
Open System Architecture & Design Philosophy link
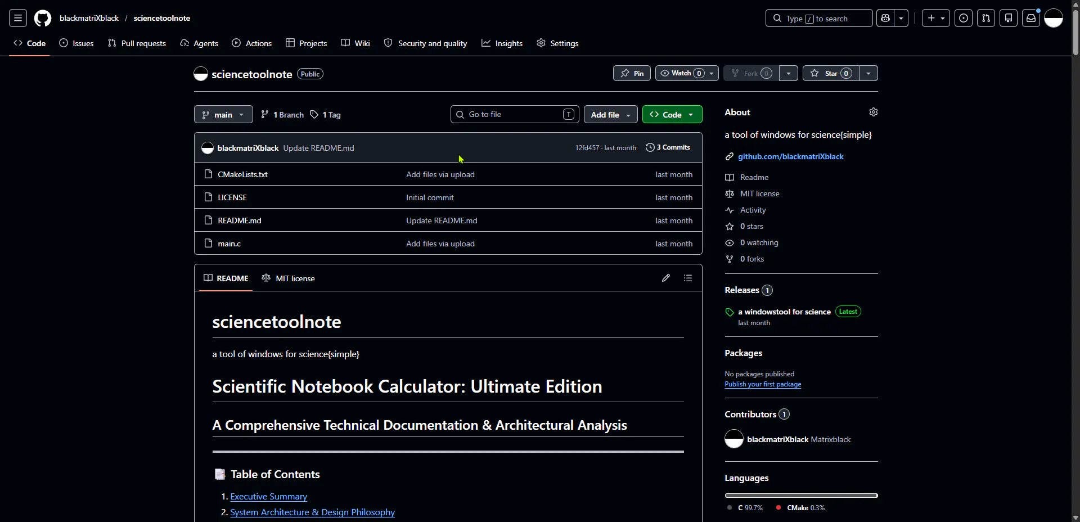[312, 512]
